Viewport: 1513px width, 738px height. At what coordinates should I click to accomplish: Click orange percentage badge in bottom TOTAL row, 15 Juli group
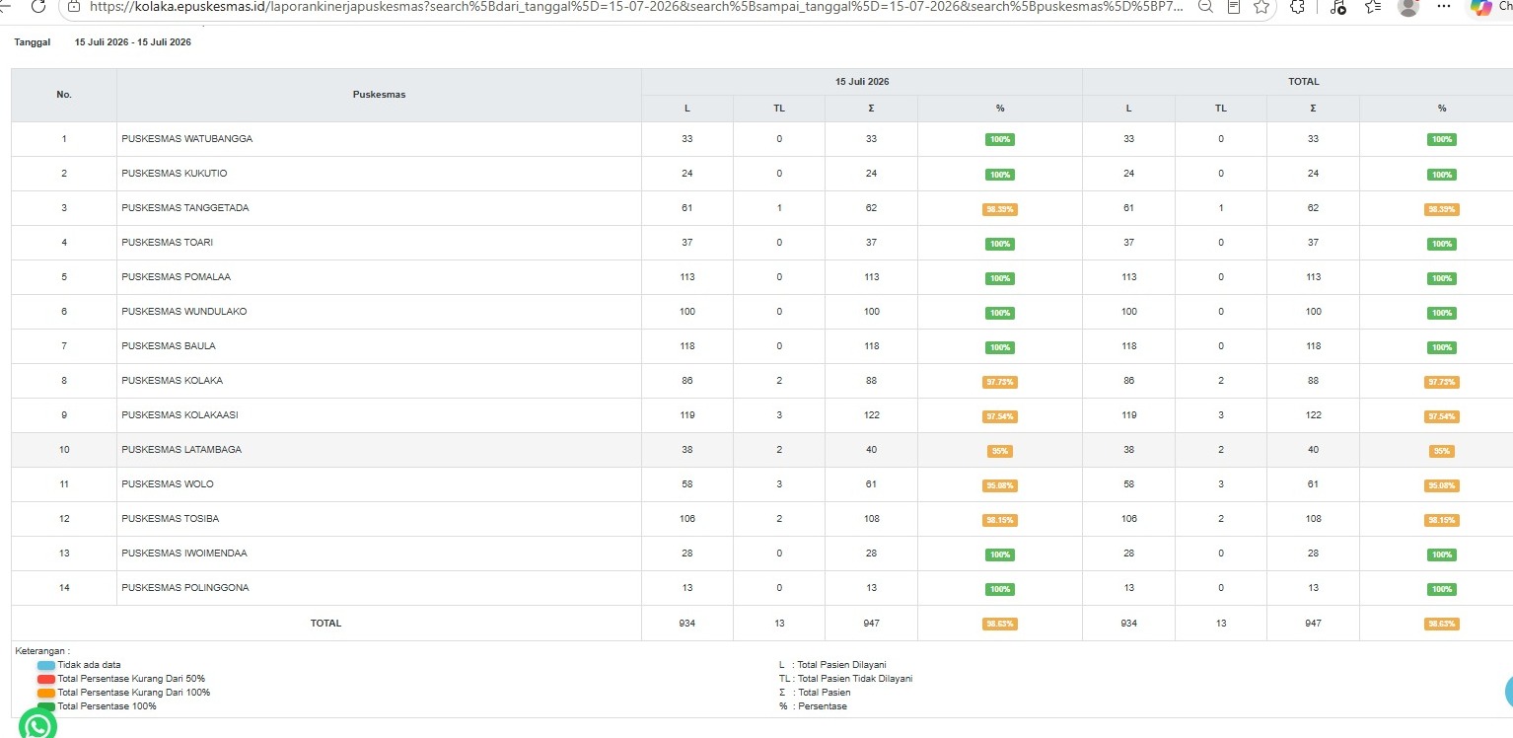coord(1000,624)
